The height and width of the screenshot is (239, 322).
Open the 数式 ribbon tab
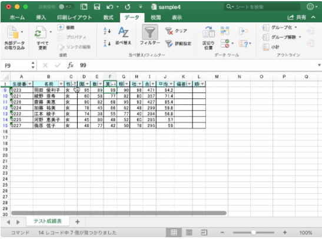tap(108, 18)
